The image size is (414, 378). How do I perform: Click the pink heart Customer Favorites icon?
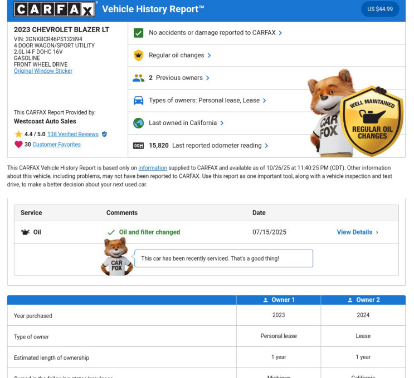click(x=18, y=145)
